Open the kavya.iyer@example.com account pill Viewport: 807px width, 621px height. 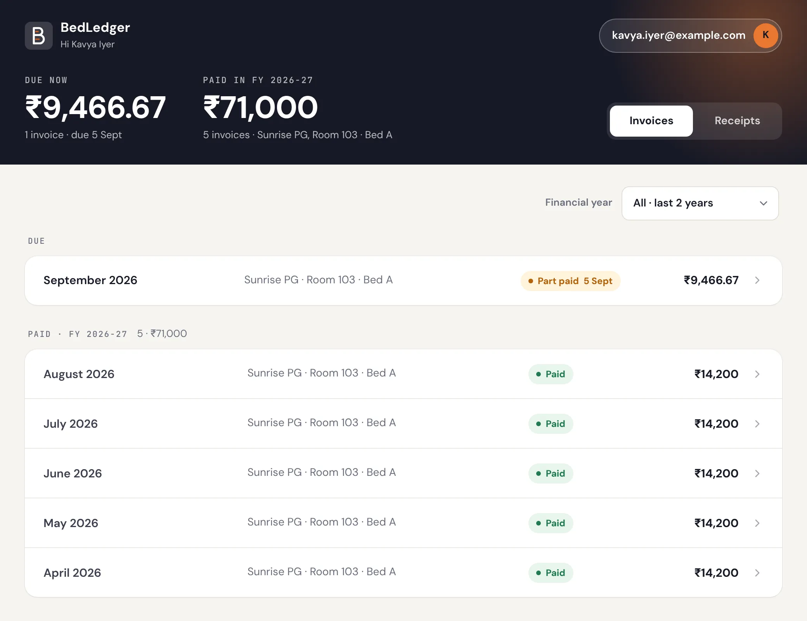click(x=690, y=36)
